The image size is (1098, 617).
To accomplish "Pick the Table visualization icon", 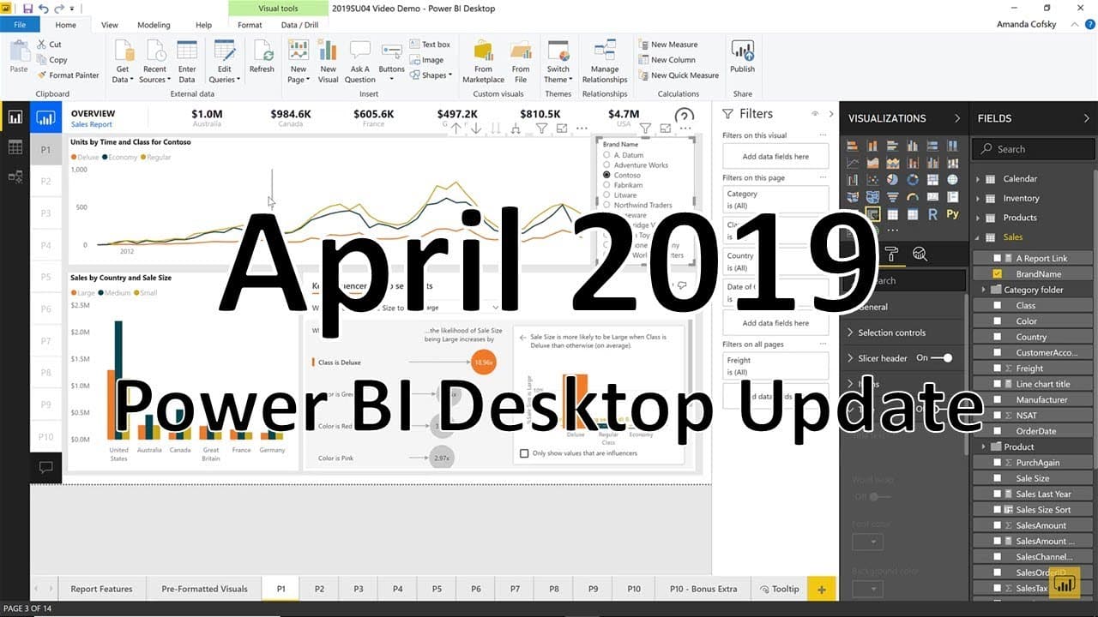I will [x=892, y=214].
